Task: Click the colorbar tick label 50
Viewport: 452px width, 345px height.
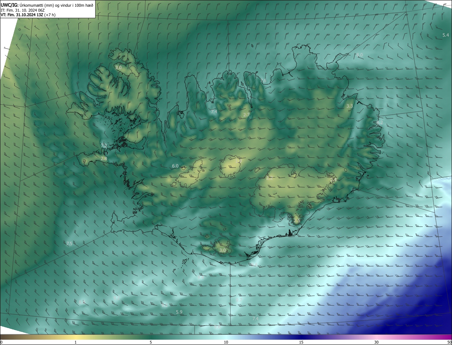Action: 449,342
